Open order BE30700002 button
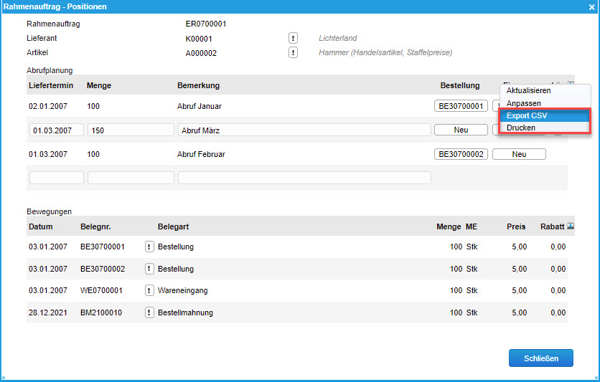 point(461,154)
